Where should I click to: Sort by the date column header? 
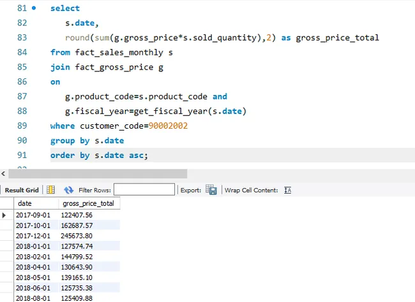pyautogui.click(x=36, y=203)
